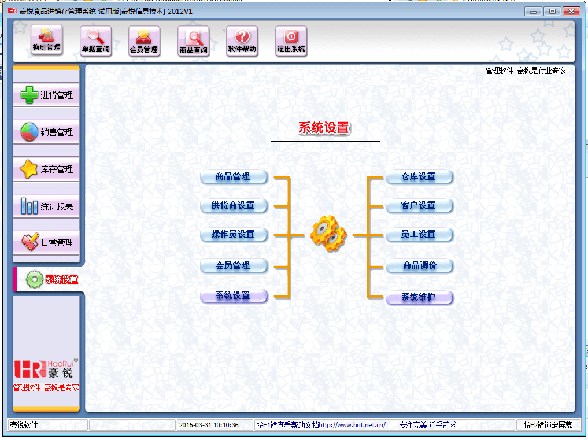
Task: Open the 商品管理 button
Action: [233, 177]
